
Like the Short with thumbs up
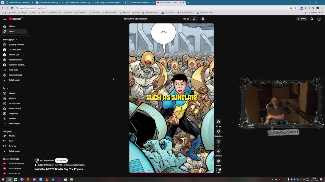click(218, 122)
